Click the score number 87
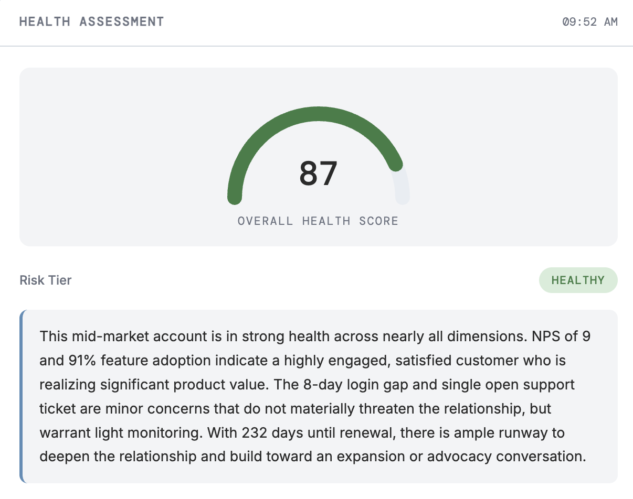This screenshot has width=633, height=499. (x=318, y=173)
